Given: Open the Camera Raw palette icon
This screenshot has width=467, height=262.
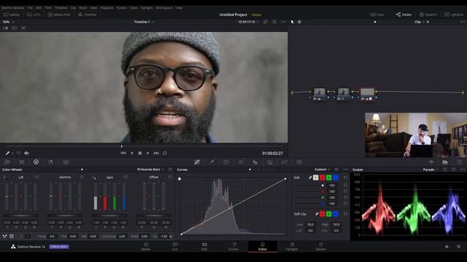Looking at the screenshot, I should [x=7, y=162].
